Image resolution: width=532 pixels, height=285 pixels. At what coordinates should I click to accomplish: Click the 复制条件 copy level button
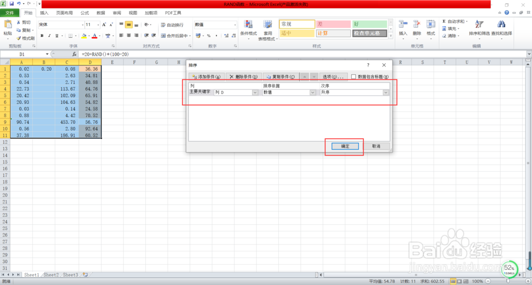tap(281, 77)
